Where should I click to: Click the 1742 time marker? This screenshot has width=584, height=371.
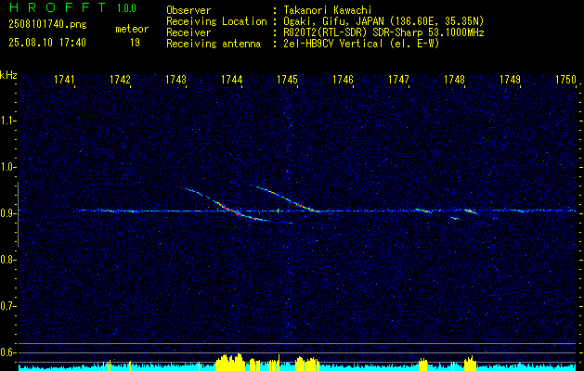tap(121, 80)
